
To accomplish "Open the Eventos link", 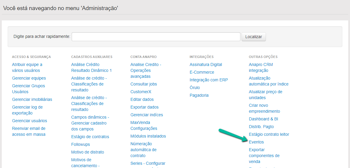I will (x=256, y=142).
